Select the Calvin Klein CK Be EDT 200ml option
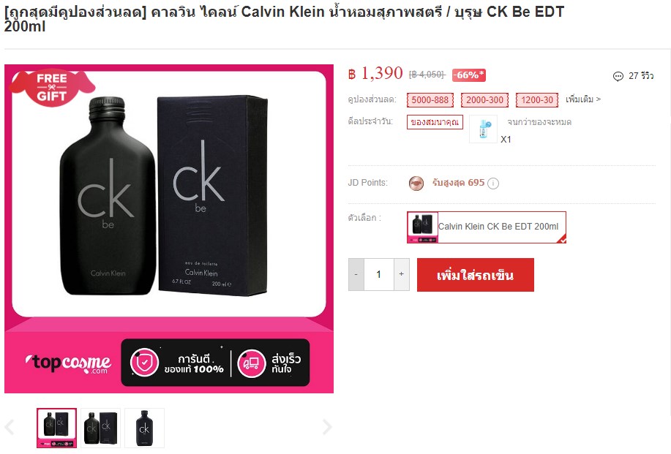The height and width of the screenshot is (454, 671). click(x=486, y=227)
